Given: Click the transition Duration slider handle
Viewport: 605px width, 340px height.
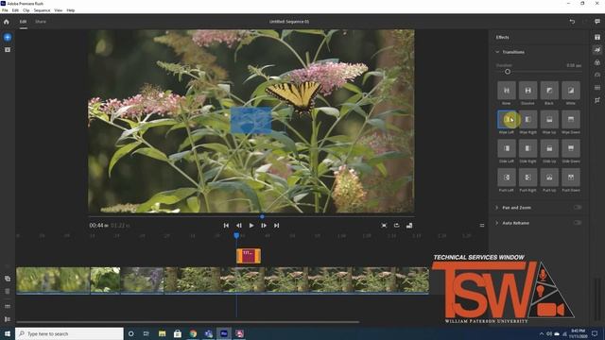Looking at the screenshot, I should pyautogui.click(x=508, y=72).
